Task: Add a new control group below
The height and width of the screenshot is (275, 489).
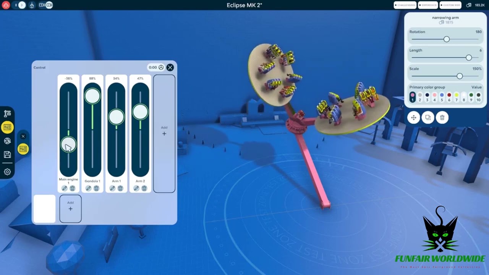Action: 70,209
